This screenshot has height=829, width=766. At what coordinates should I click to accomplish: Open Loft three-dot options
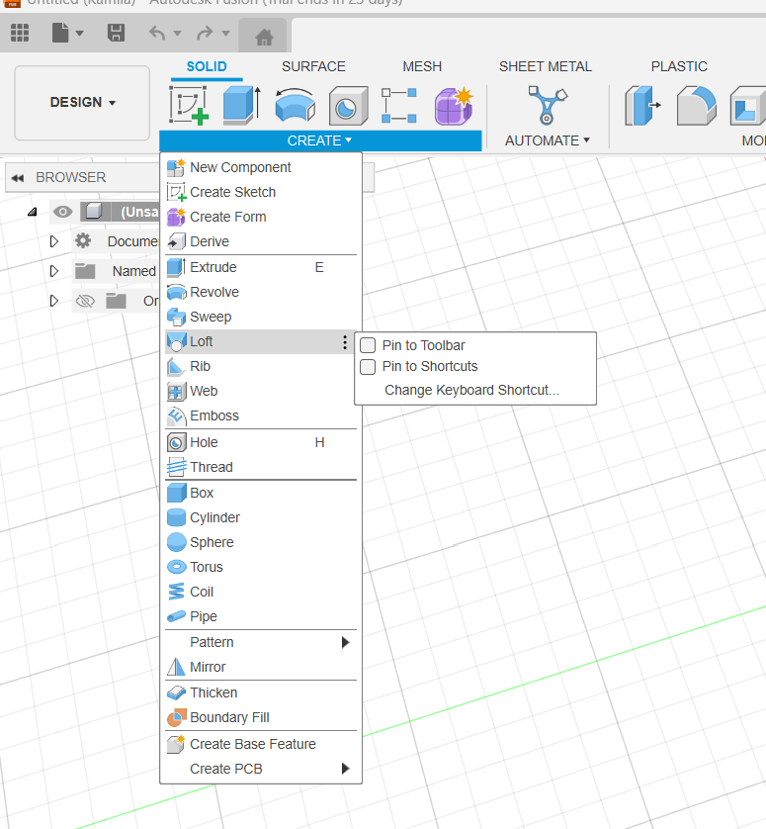click(344, 342)
